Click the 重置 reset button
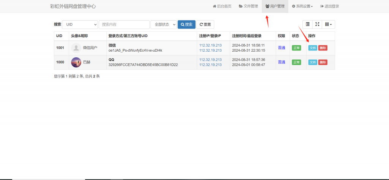The height and width of the screenshot is (180, 389). 205,25
